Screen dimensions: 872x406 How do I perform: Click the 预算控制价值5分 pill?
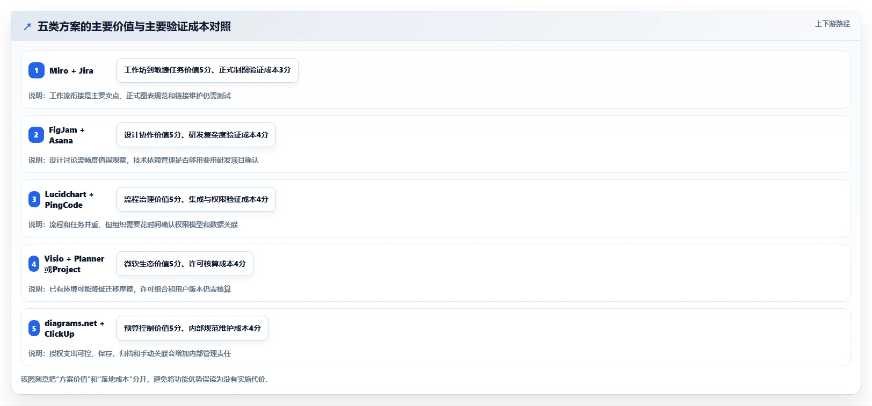tap(192, 328)
